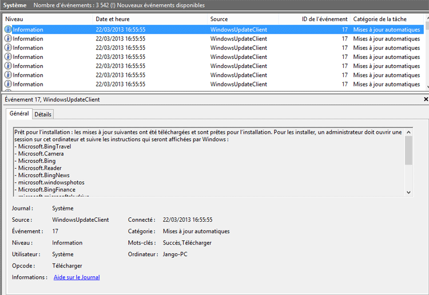Switch to the Détails tab
This screenshot has height=295, width=429.
pyautogui.click(x=43, y=114)
